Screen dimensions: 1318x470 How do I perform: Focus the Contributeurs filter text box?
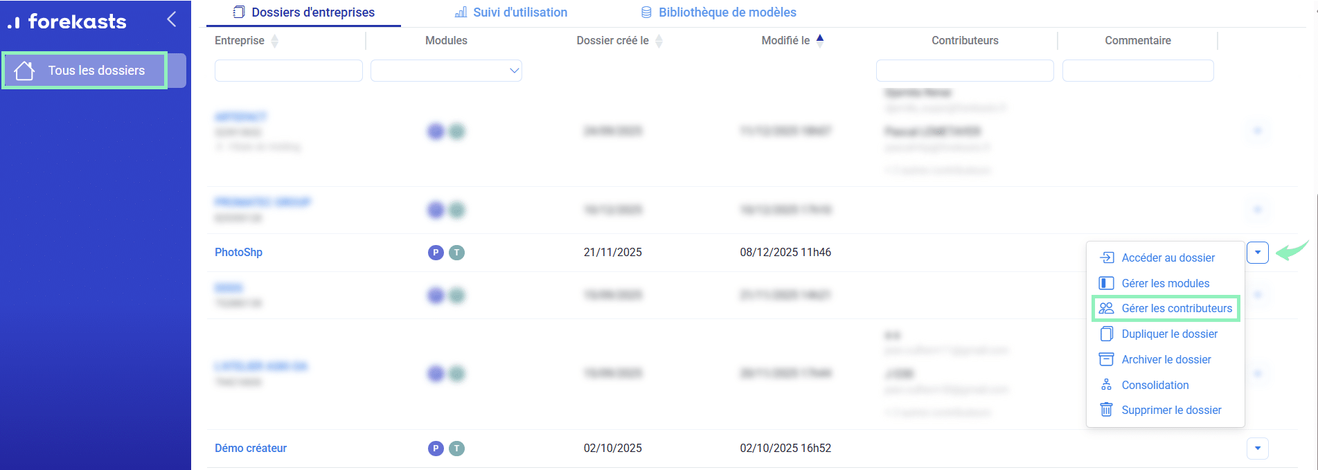(964, 71)
